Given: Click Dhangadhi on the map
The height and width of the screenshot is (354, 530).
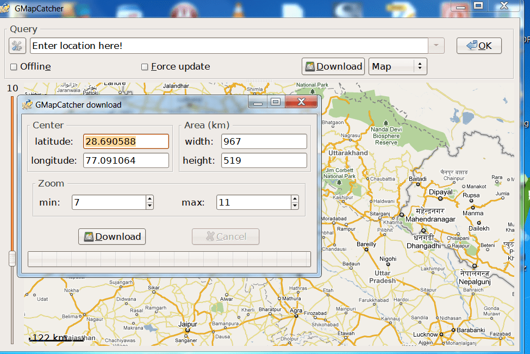Looking at the screenshot, I should 423,246.
